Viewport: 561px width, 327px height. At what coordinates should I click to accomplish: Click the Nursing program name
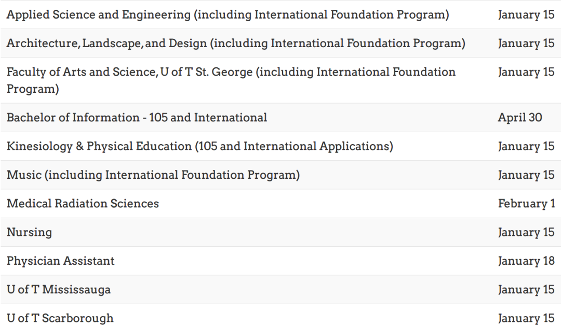point(29,232)
